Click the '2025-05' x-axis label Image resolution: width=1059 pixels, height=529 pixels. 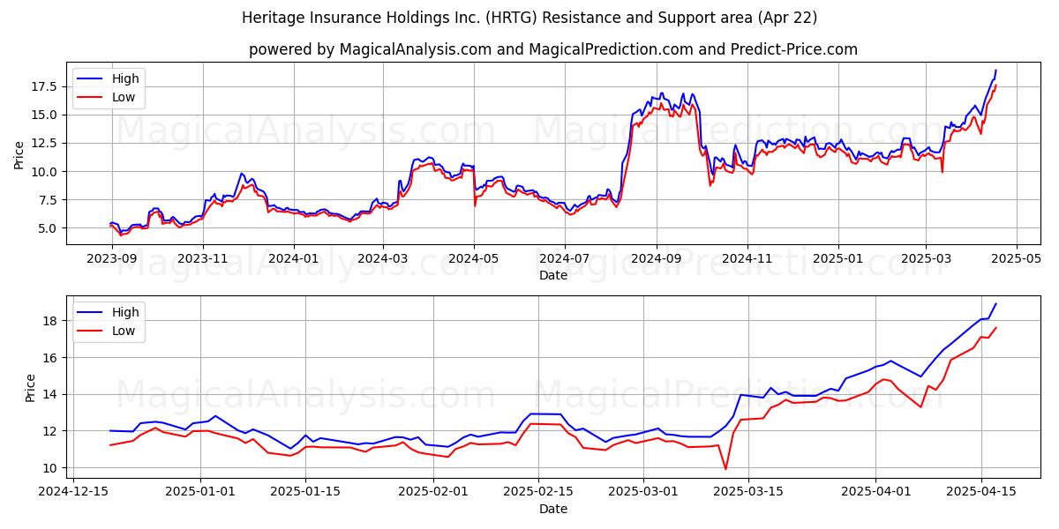coord(1017,259)
